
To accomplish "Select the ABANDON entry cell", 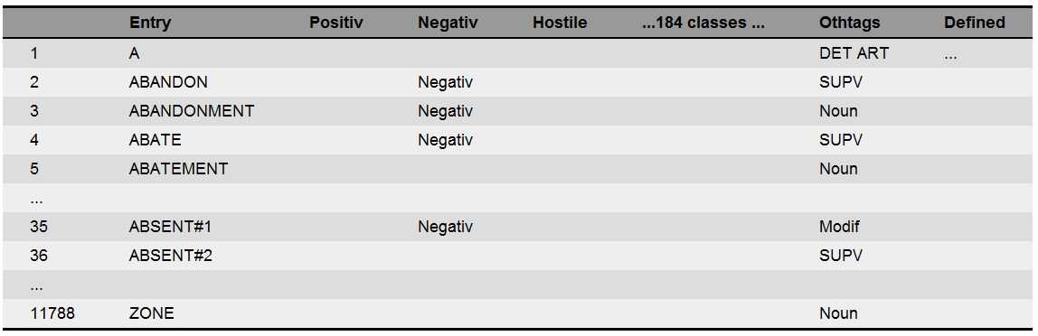I will point(168,82).
